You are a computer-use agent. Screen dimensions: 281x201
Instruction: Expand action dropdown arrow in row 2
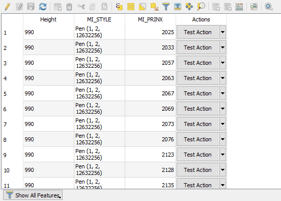tap(222, 47)
